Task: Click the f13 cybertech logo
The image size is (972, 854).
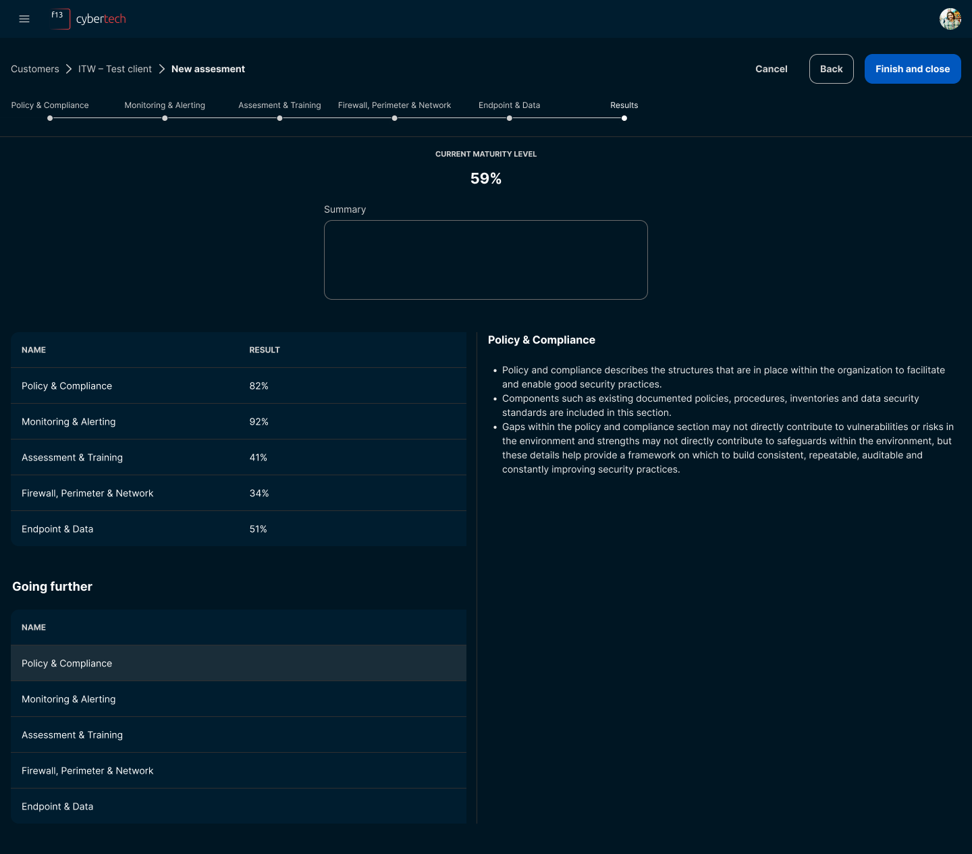Action: tap(88, 19)
